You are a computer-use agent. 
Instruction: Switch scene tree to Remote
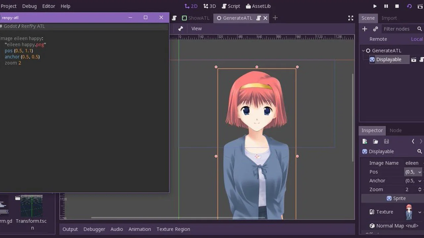[378, 39]
